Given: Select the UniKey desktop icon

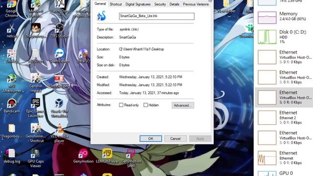Looking at the screenshot, I should (11, 56).
